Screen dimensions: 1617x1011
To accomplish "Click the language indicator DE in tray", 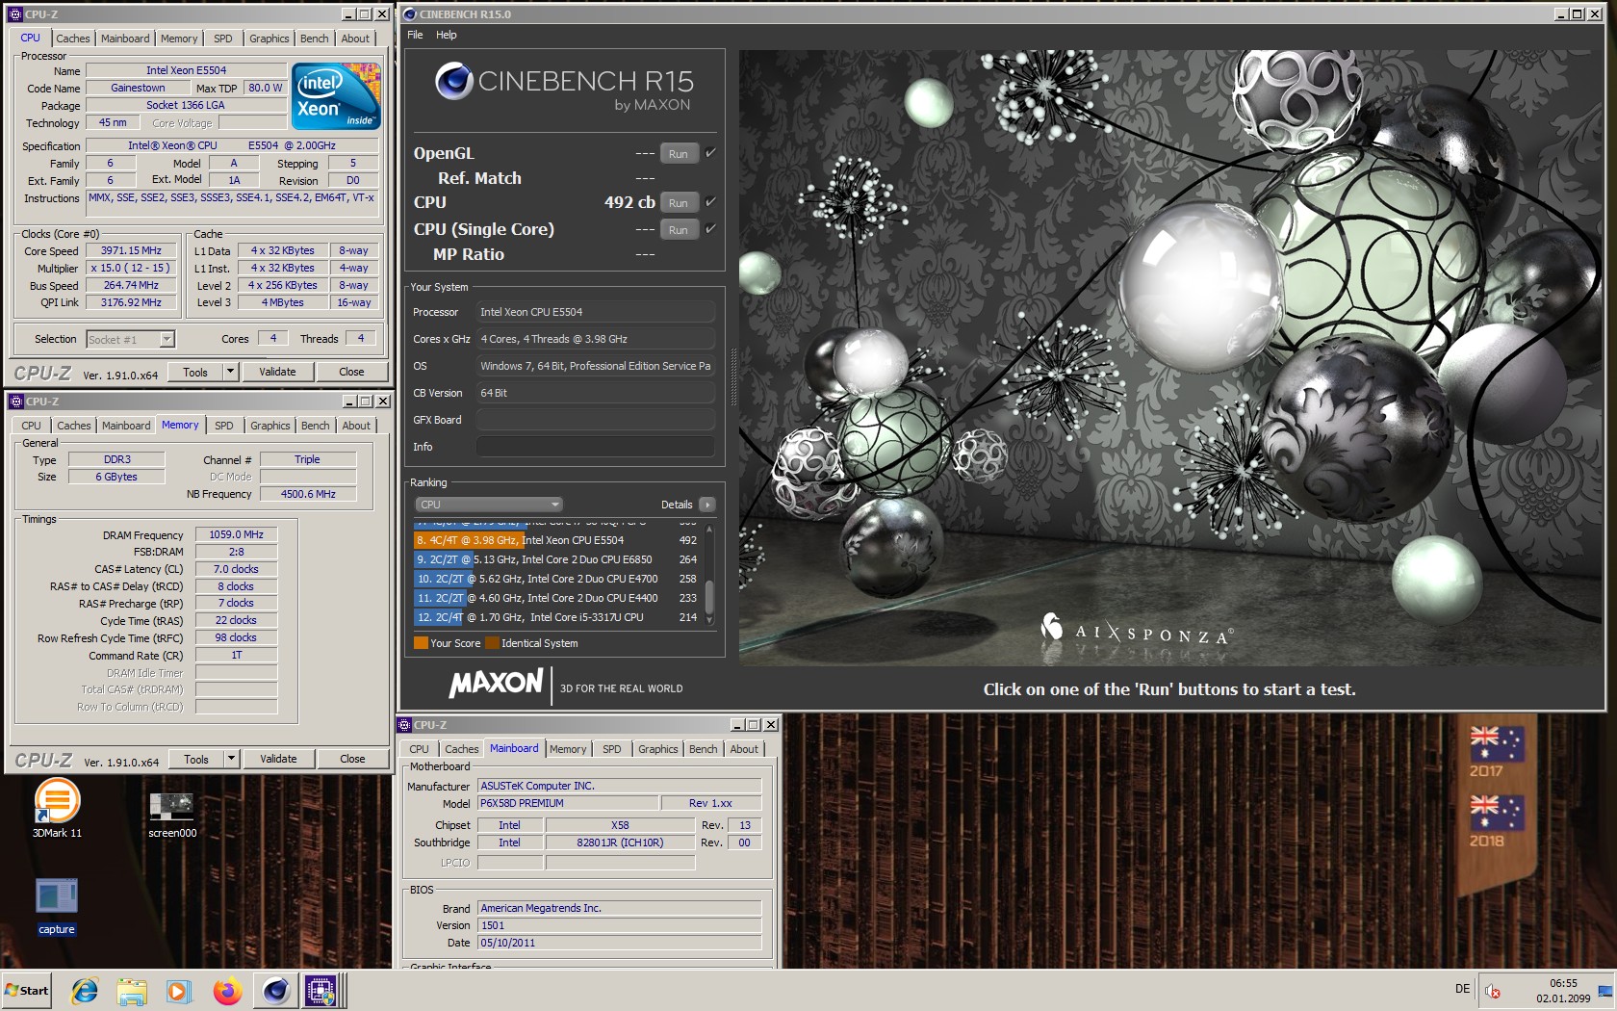I will [1462, 989].
